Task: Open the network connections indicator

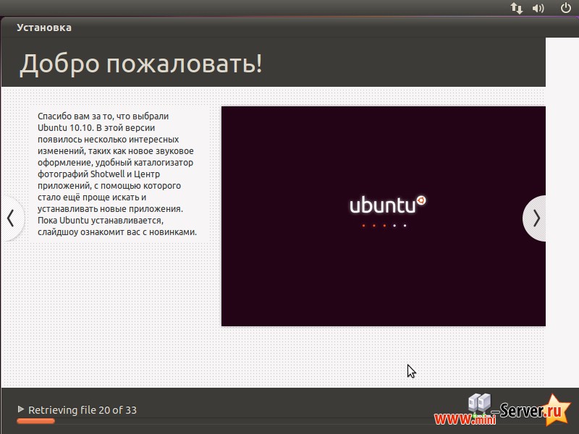Action: [x=517, y=8]
